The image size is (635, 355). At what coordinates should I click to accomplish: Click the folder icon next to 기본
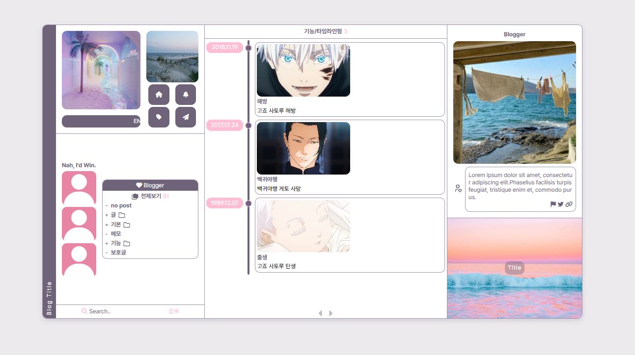127,225
